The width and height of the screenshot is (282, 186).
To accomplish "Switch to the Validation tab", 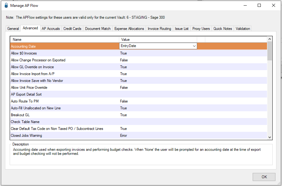I will pyautogui.click(x=243, y=29).
